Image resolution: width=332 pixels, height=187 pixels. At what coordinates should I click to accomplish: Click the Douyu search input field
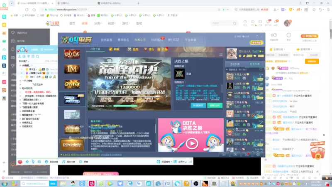[222, 23]
